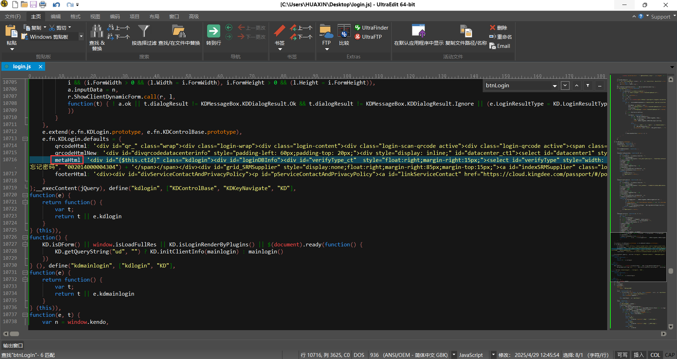Click the red Bookmark icon
The image size is (677, 359).
pyautogui.click(x=279, y=31)
